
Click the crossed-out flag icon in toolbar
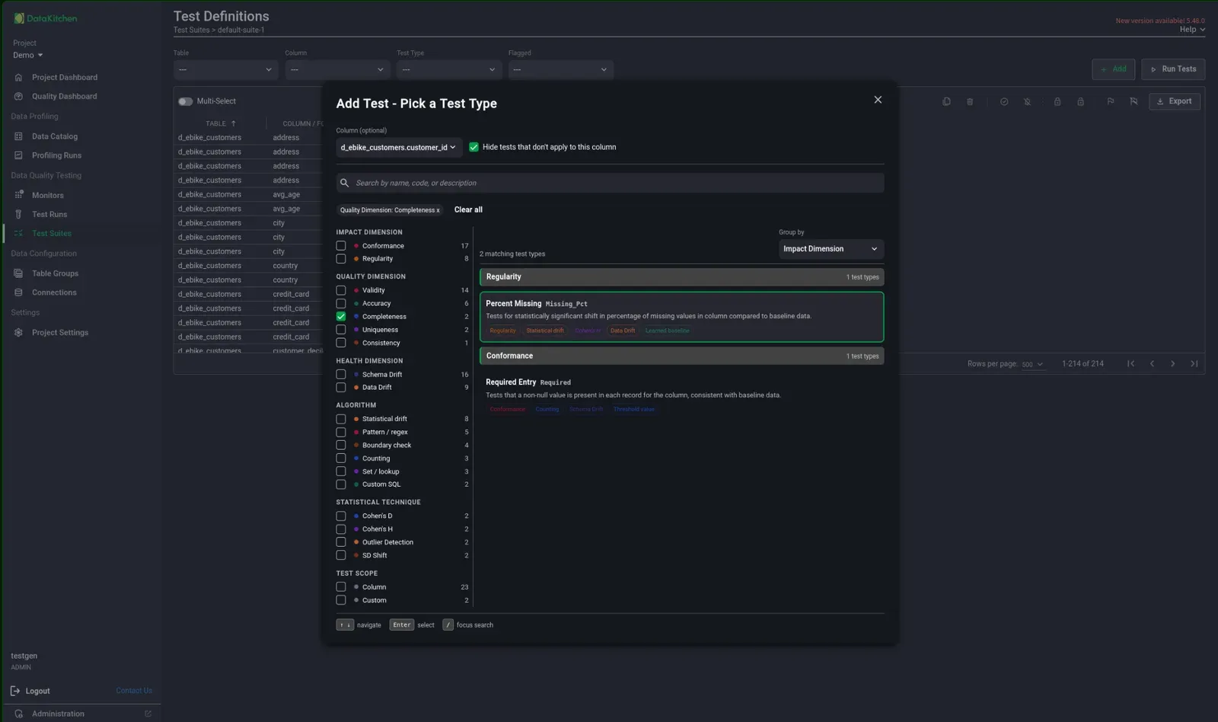pos(1134,101)
